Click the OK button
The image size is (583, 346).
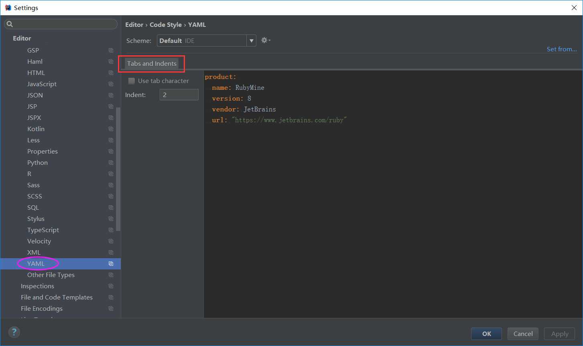(x=487, y=334)
